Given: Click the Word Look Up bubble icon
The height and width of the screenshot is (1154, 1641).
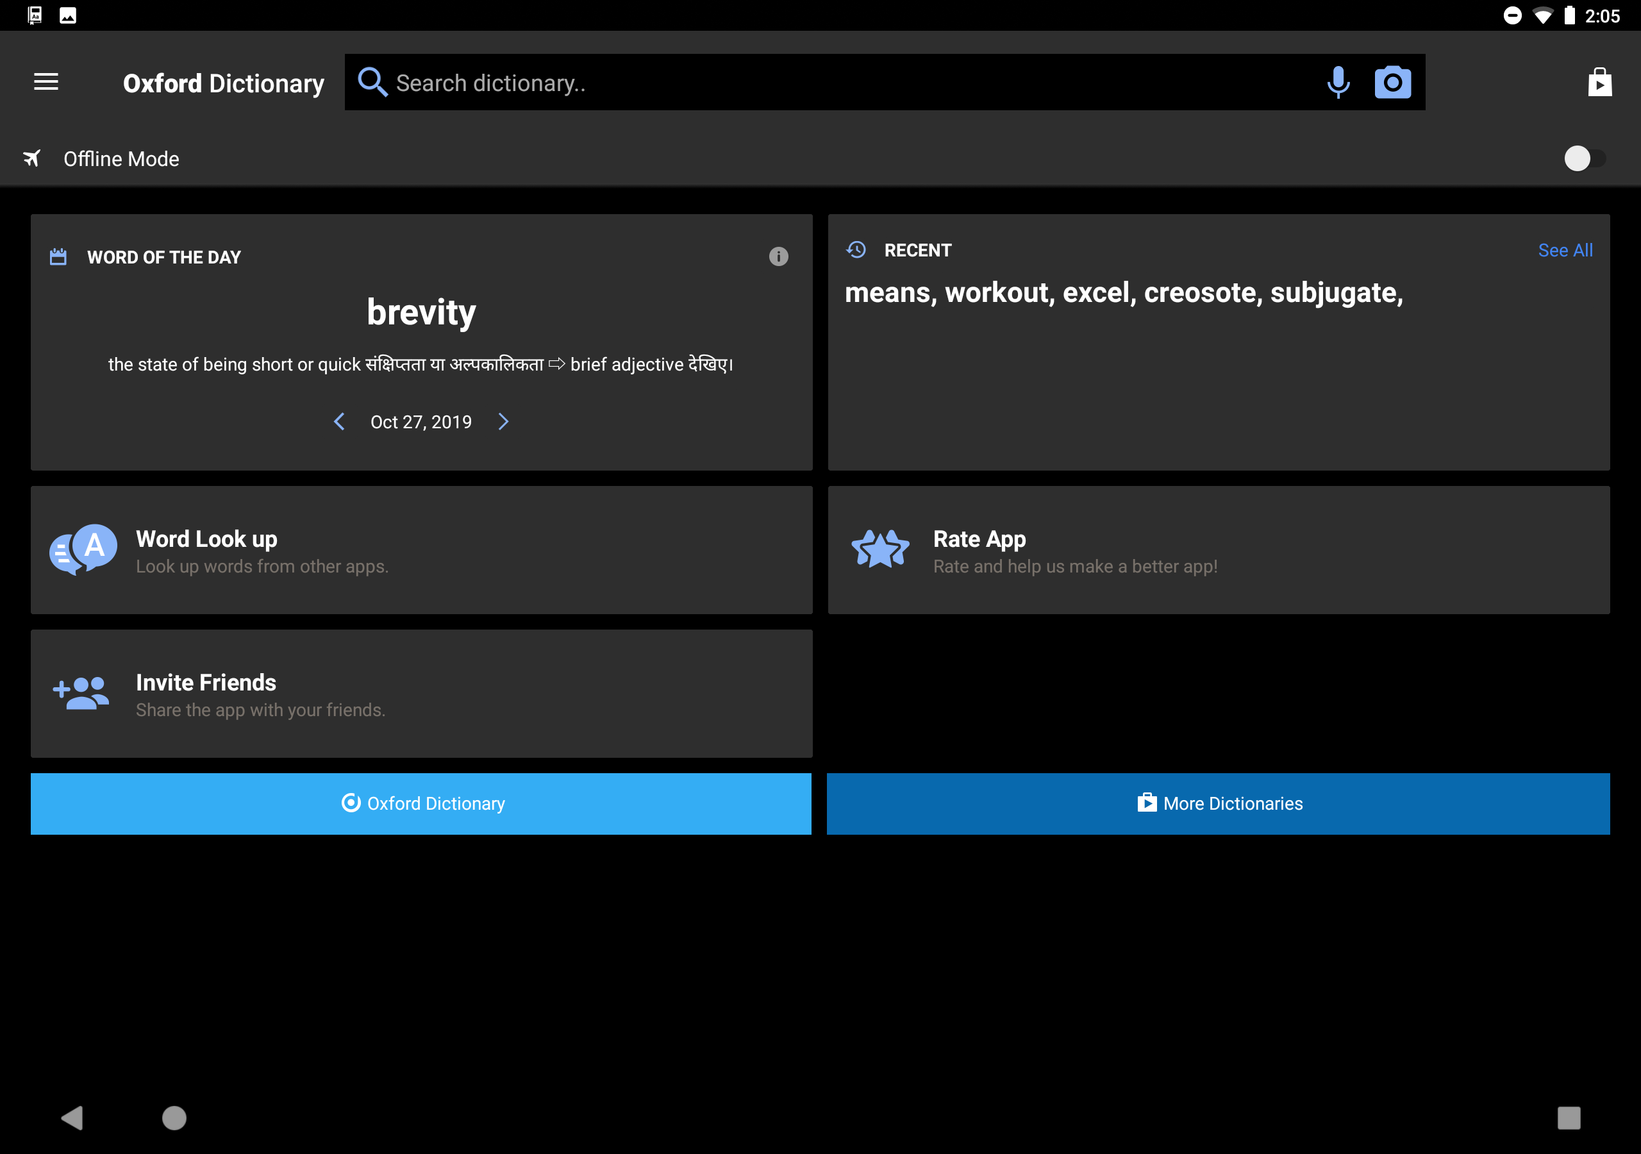Looking at the screenshot, I should click(84, 549).
